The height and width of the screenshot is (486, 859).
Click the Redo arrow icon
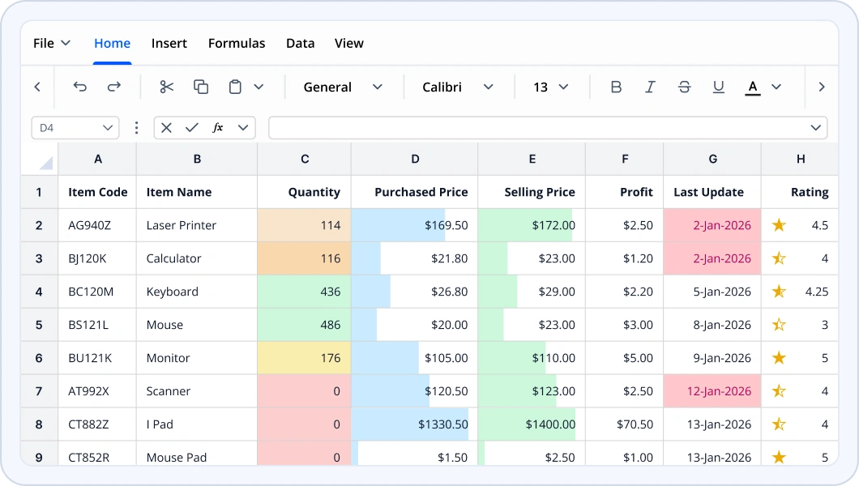click(114, 87)
